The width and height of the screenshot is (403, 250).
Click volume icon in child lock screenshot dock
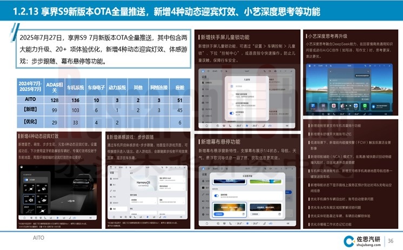pyautogui.click(x=287, y=126)
